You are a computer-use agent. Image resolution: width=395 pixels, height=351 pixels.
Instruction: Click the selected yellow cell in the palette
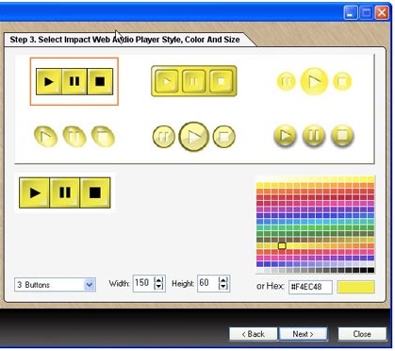click(x=282, y=245)
